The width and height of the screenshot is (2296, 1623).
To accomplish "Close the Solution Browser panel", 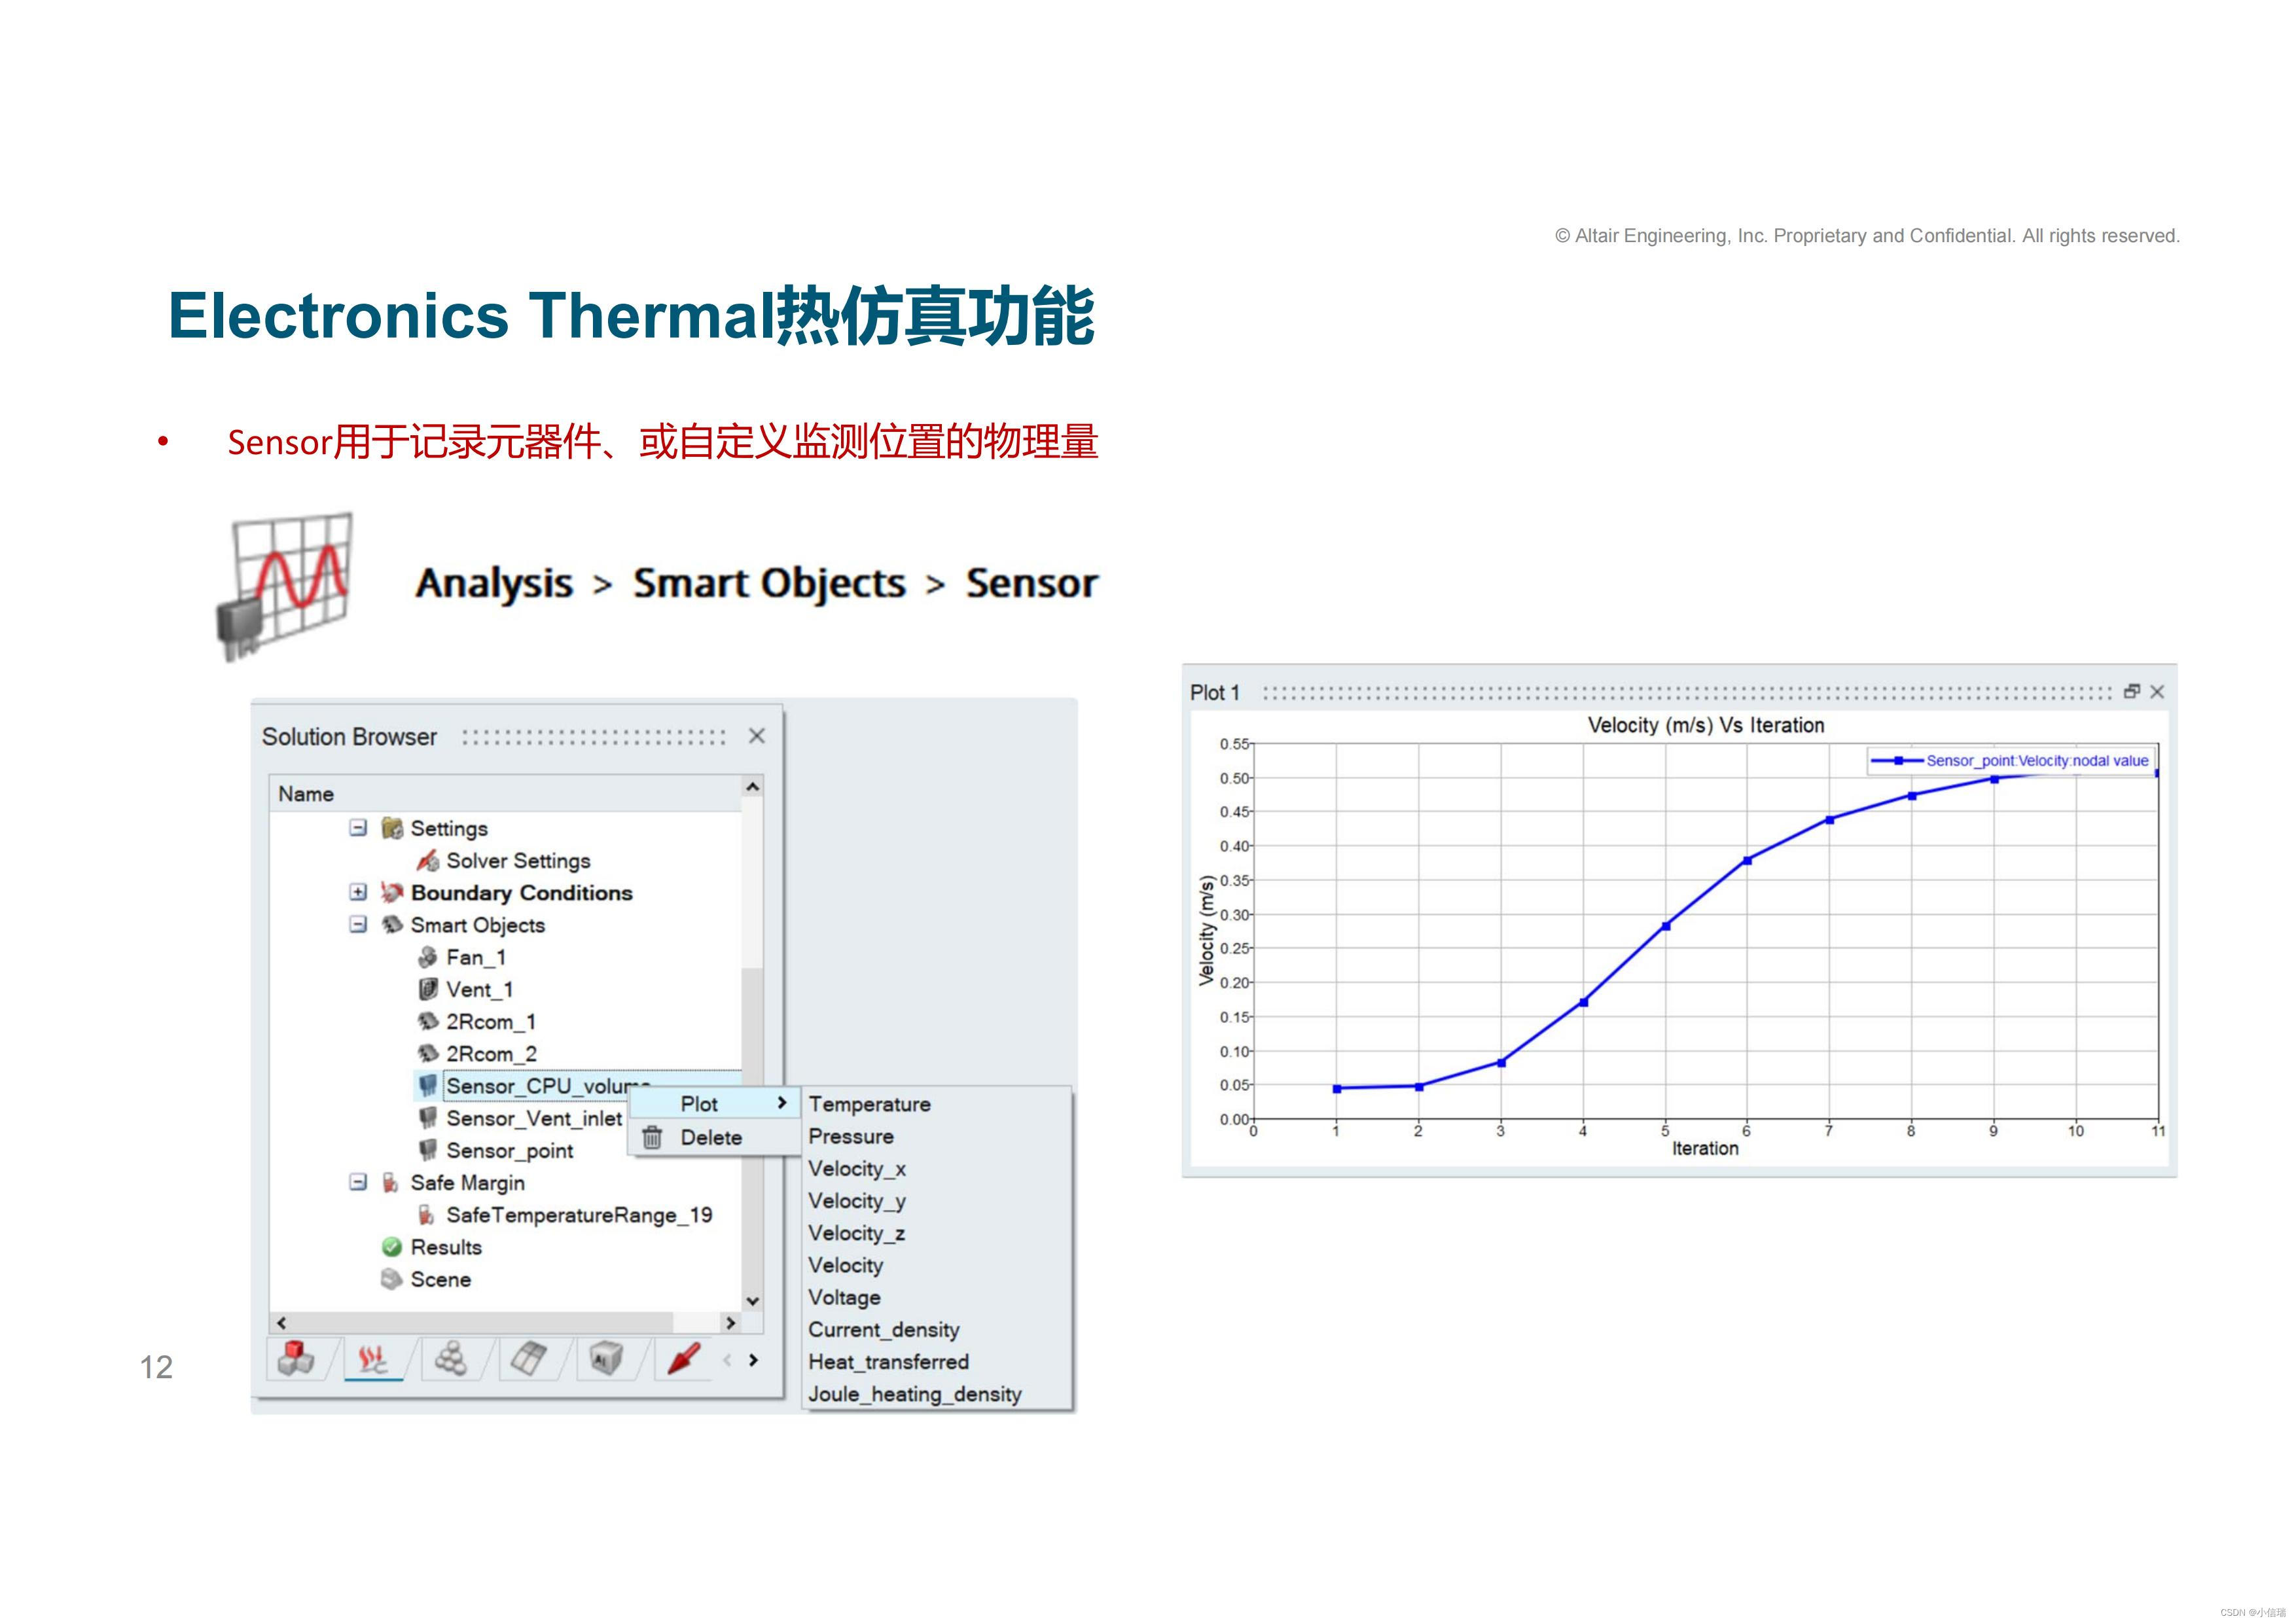I will click(757, 736).
